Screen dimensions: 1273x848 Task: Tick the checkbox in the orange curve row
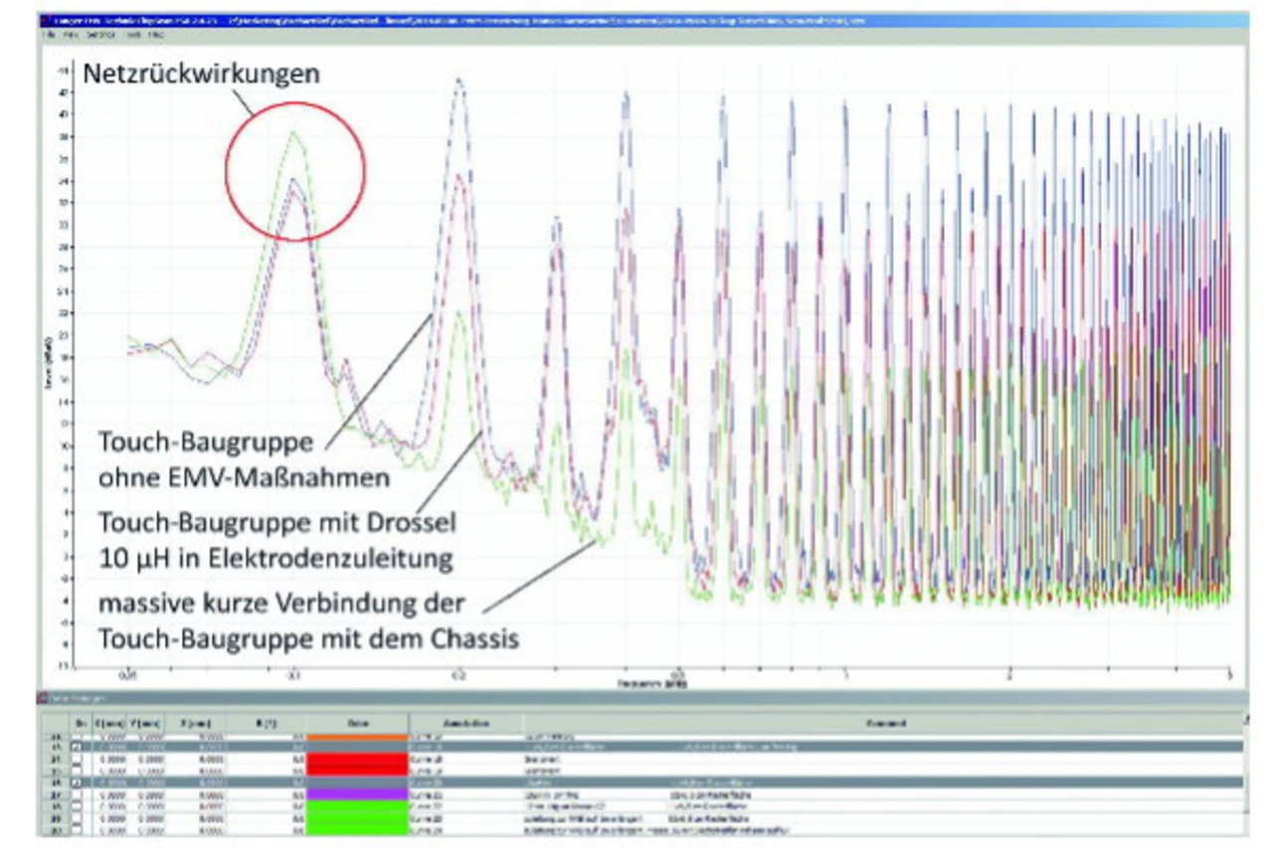pos(79,736)
